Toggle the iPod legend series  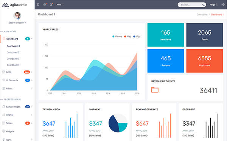click(137, 36)
